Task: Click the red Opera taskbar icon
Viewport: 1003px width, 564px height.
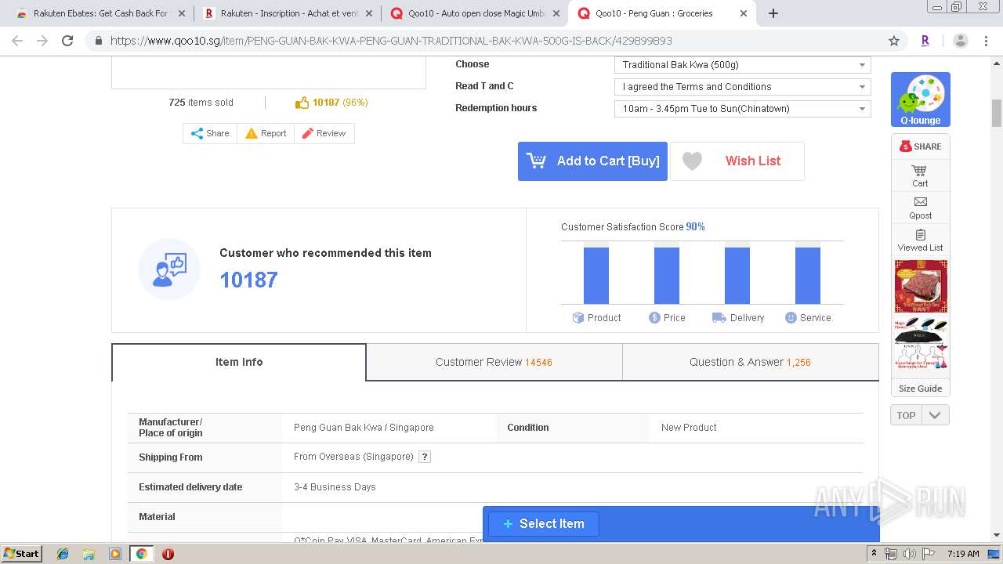Action: (x=168, y=554)
